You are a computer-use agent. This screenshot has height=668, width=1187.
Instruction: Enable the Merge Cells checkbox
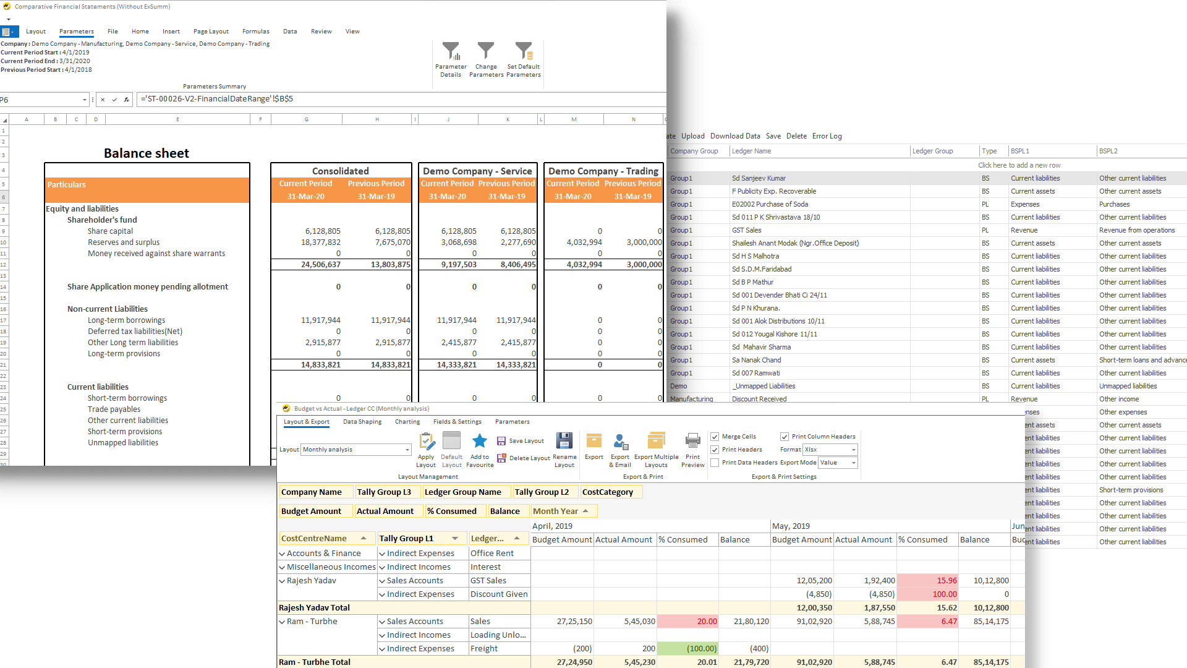point(714,436)
